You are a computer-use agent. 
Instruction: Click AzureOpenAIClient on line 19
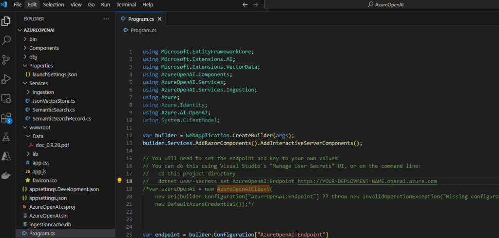(243, 189)
